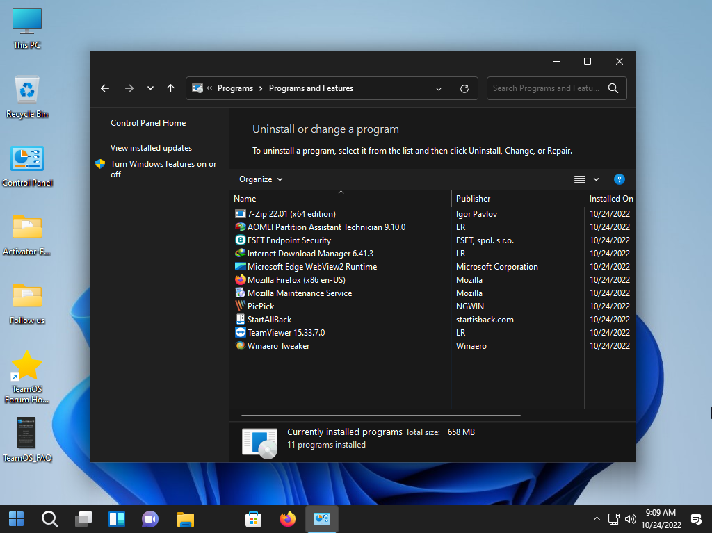The image size is (712, 533).
Task: Expand the Organize dropdown menu
Action: coord(261,179)
